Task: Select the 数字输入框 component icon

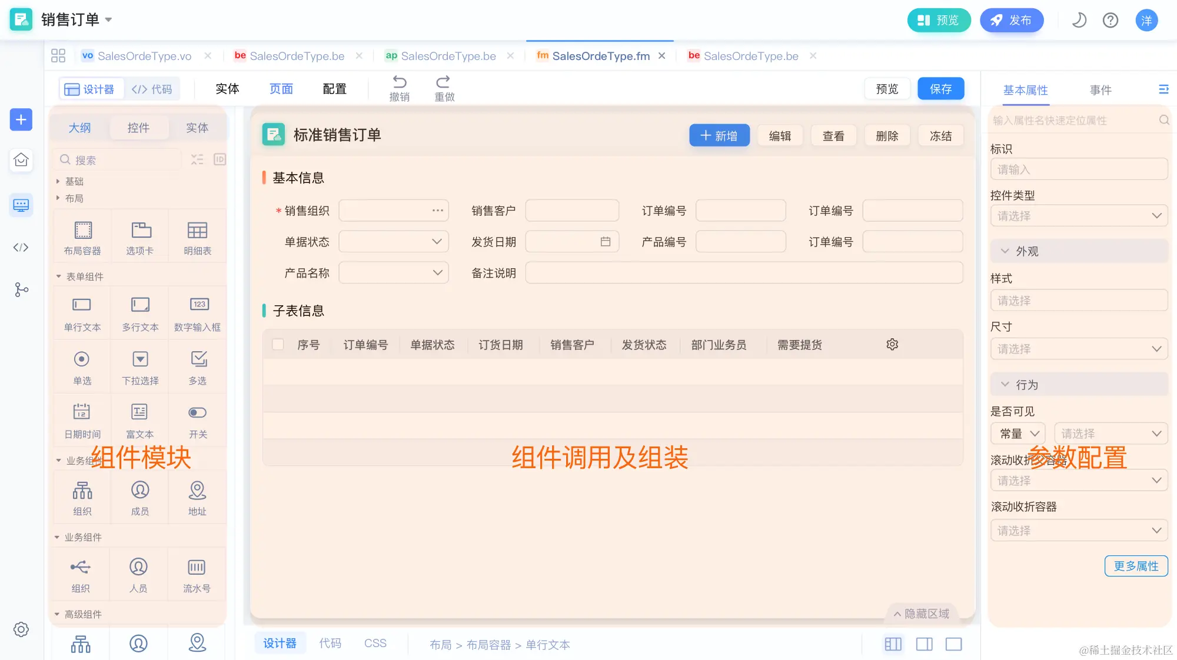Action: 199,305
